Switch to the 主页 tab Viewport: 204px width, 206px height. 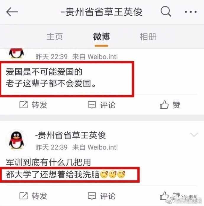click(x=55, y=37)
